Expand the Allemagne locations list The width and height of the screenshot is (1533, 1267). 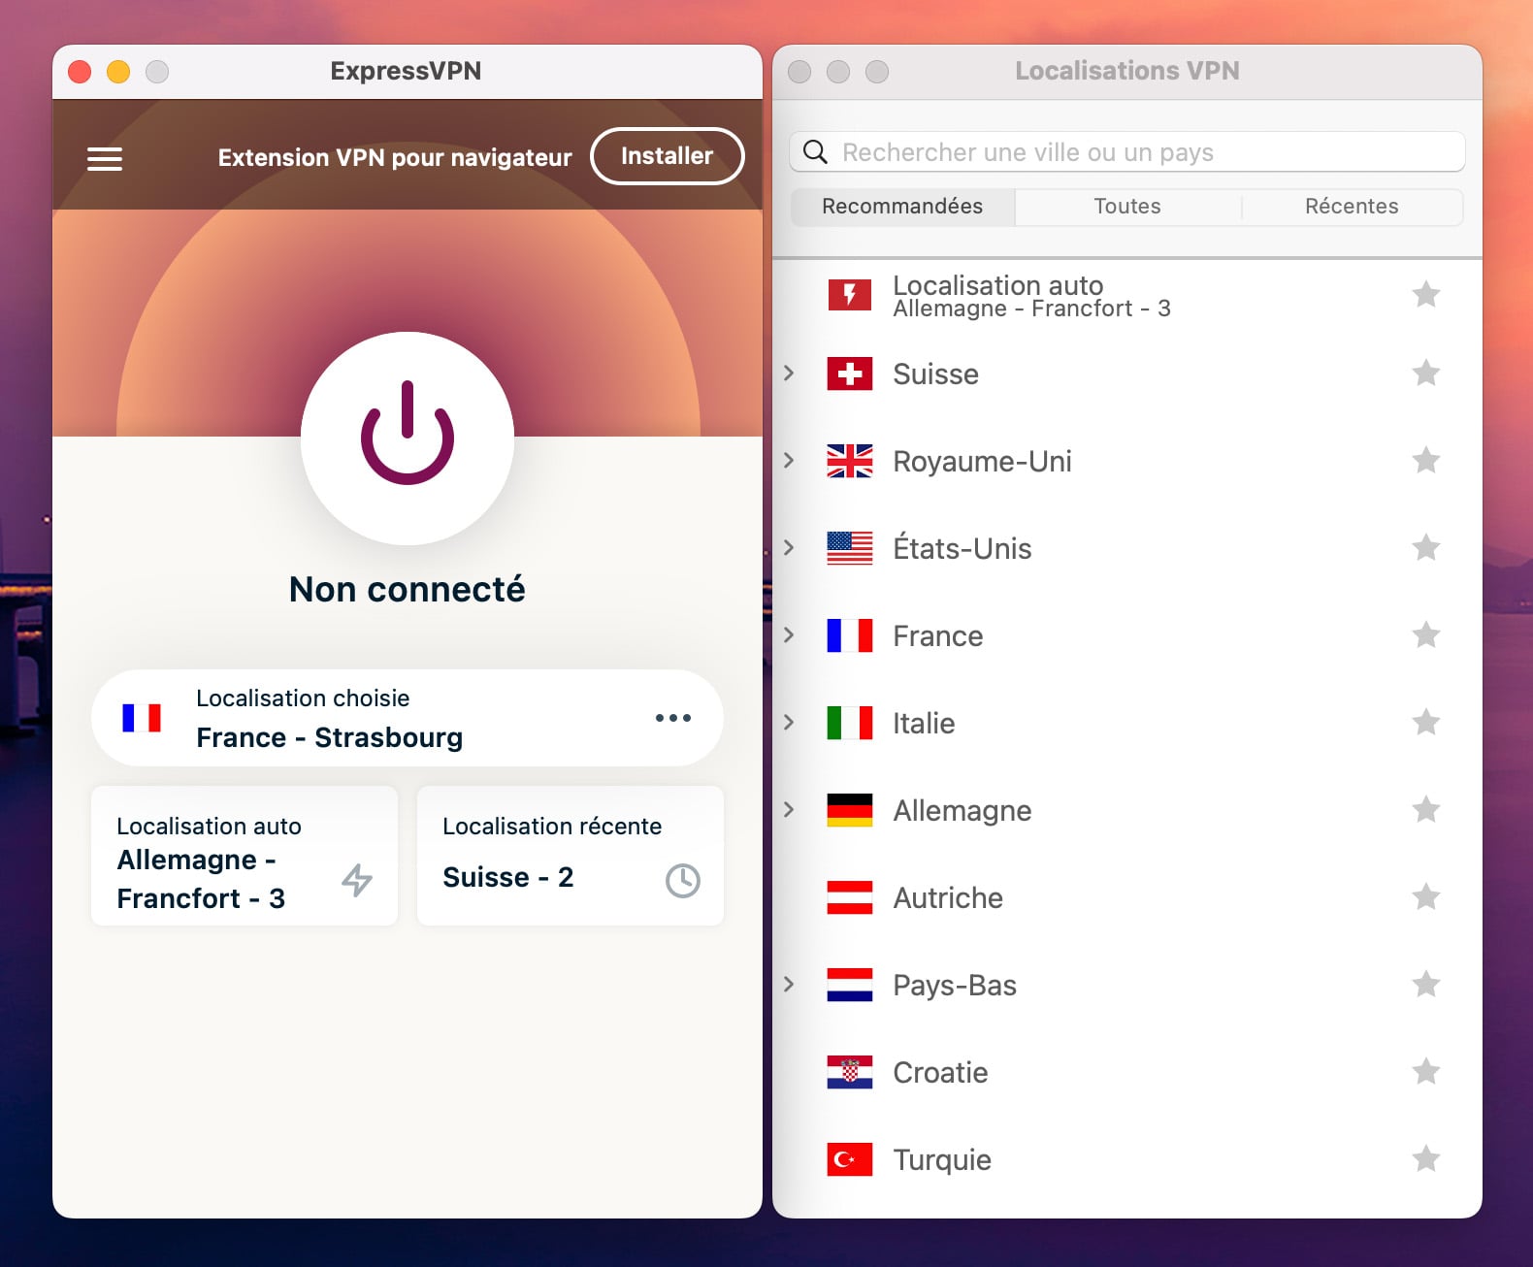789,810
